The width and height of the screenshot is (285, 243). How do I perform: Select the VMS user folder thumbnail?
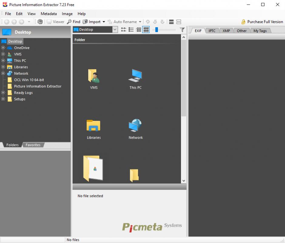coord(94,79)
